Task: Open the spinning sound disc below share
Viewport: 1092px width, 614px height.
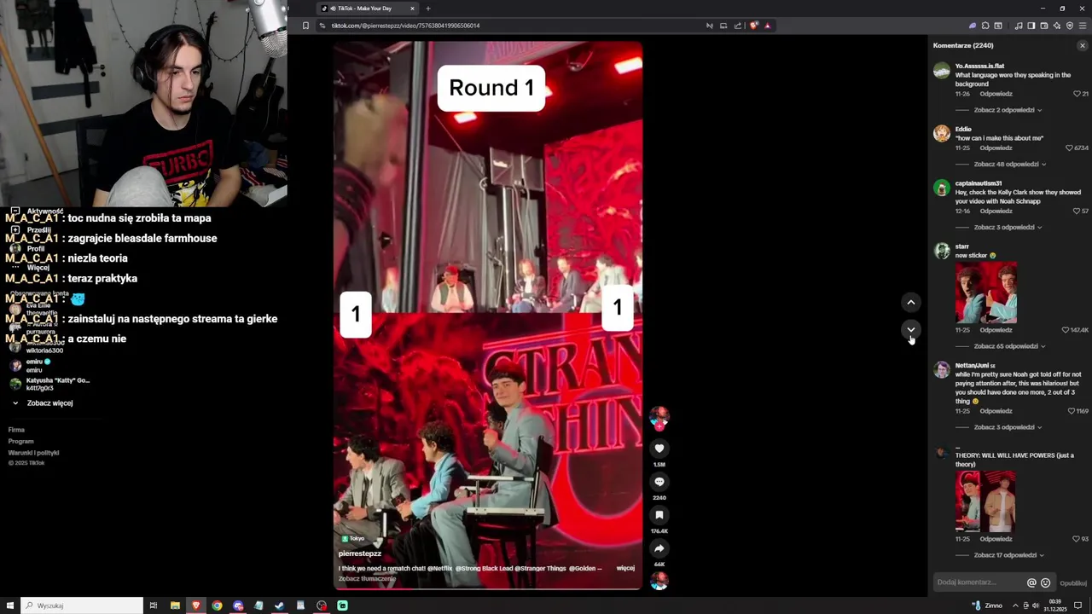Action: tap(659, 581)
